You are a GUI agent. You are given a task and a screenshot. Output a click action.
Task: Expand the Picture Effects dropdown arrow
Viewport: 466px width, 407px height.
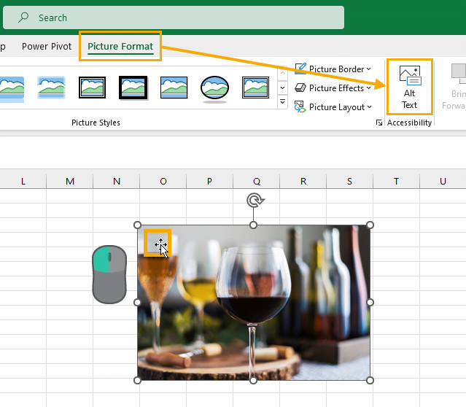pyautogui.click(x=369, y=88)
